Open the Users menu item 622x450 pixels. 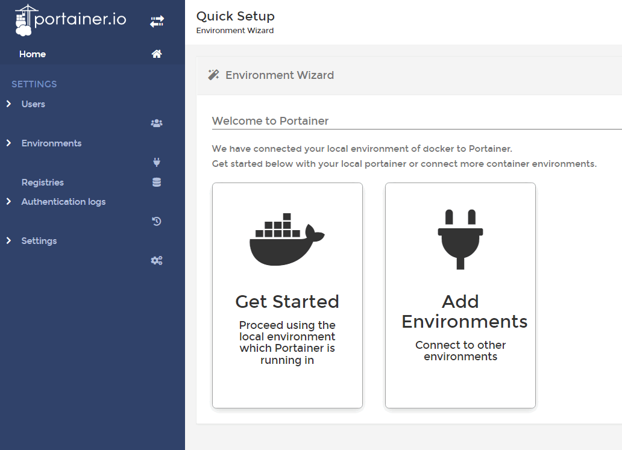pos(33,104)
